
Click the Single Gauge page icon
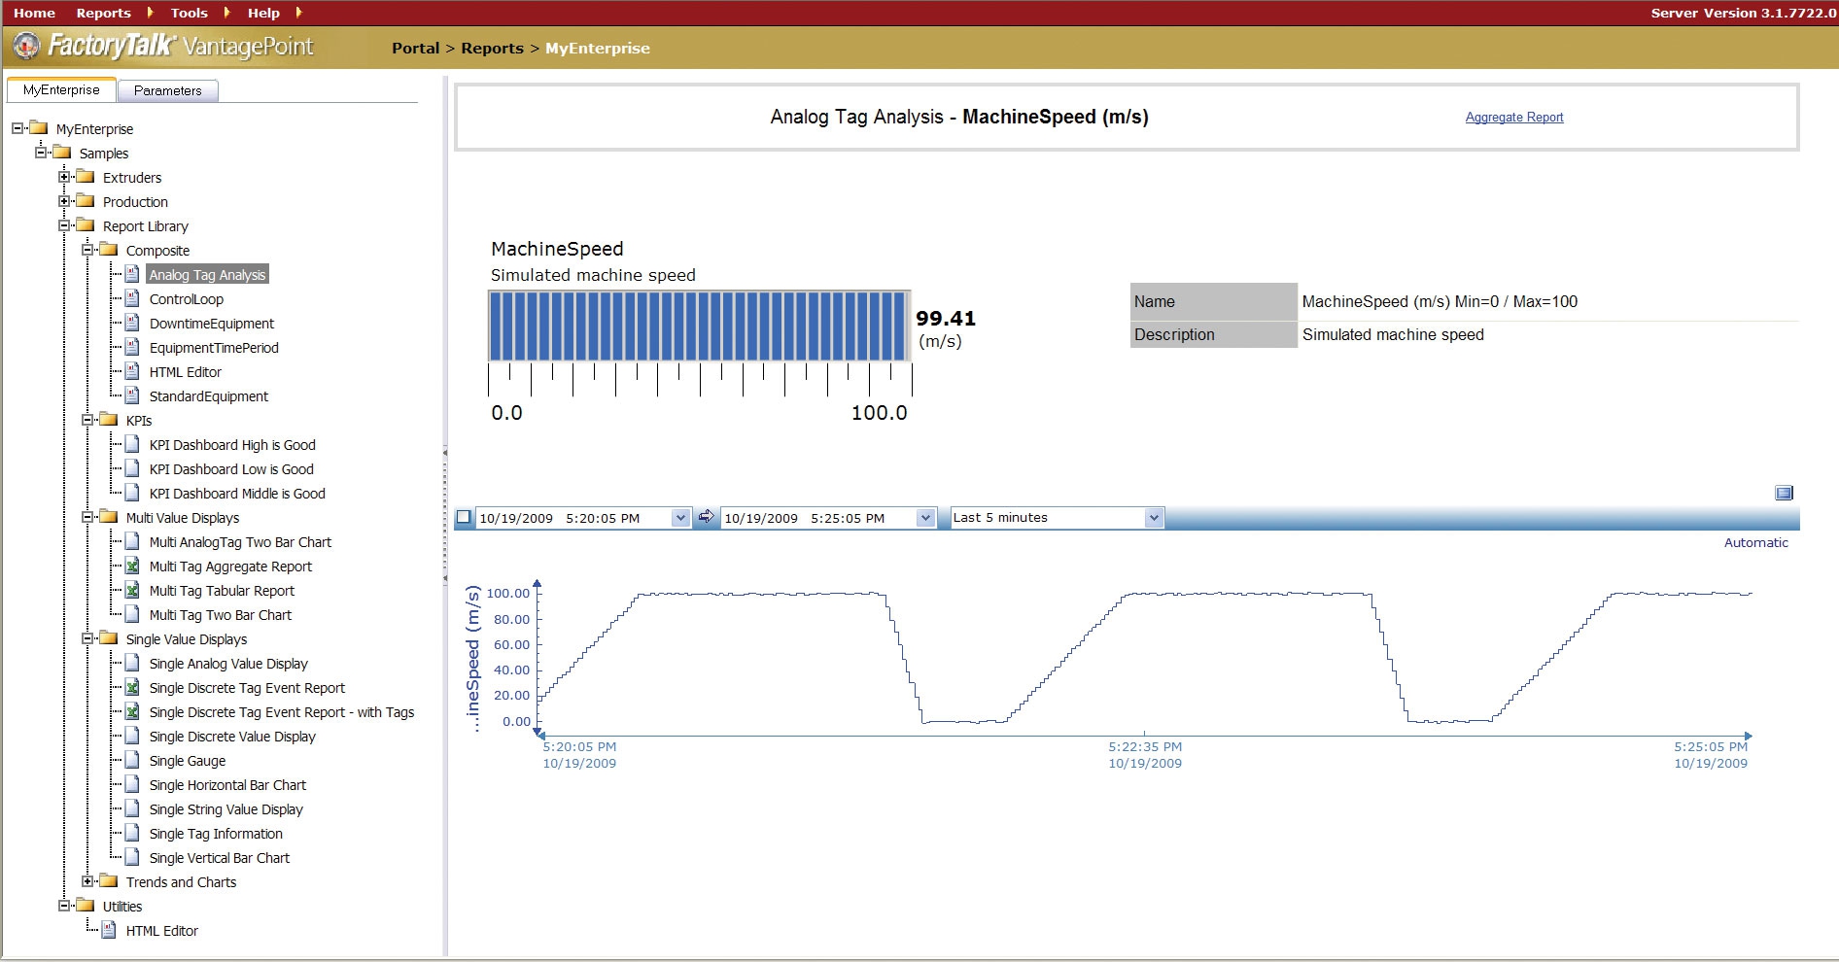[x=132, y=760]
